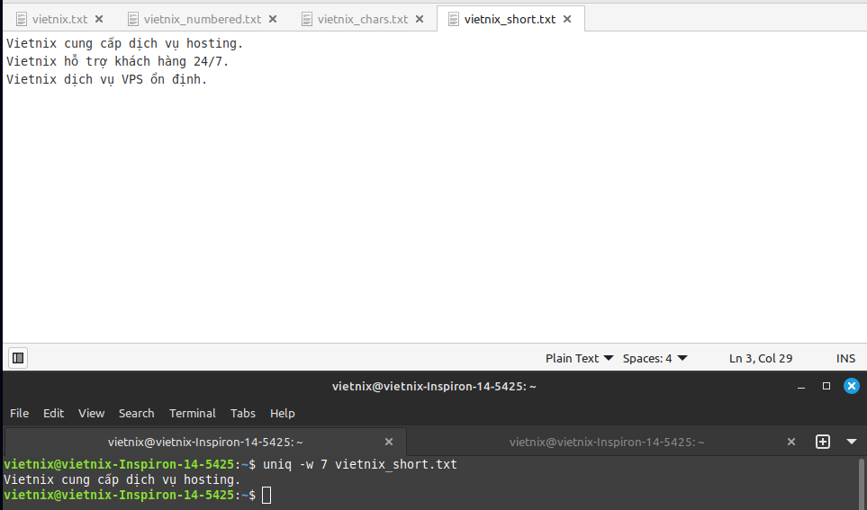Minimize the terminal window
Image resolution: width=867 pixels, height=510 pixels.
coord(801,386)
